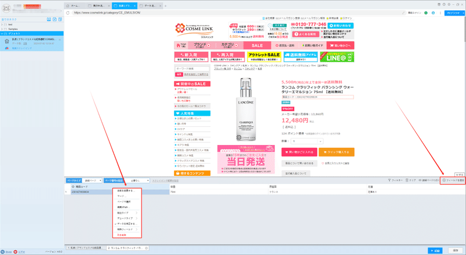This screenshot has height=255, width=466.
Task: Click the Lancome product bottle image
Action: pyautogui.click(x=246, y=109)
